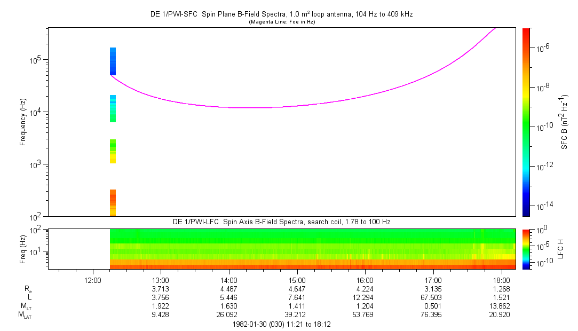Select the 12:00 time axis label
Viewport: 578px width, 331px height.
[93, 280]
